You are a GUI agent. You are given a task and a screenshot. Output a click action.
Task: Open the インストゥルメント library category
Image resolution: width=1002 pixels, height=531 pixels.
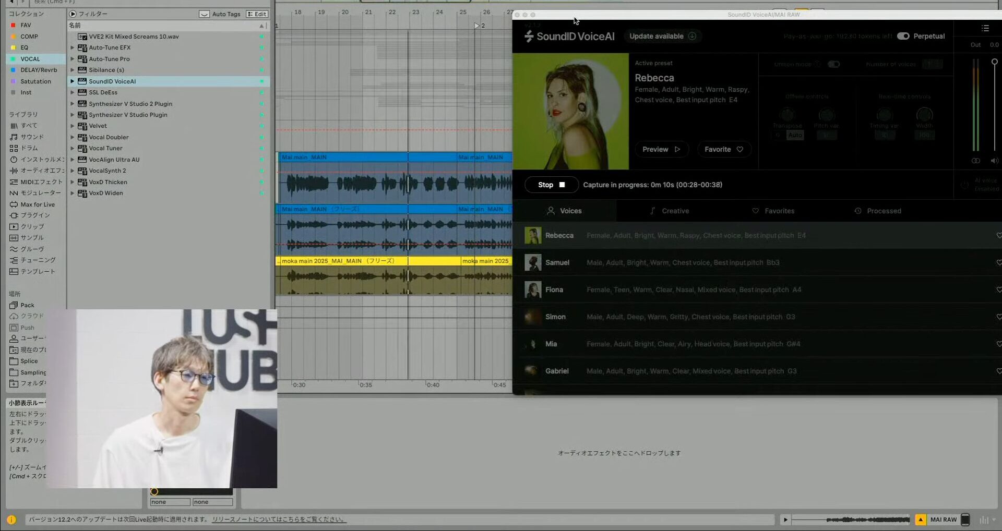tap(37, 160)
